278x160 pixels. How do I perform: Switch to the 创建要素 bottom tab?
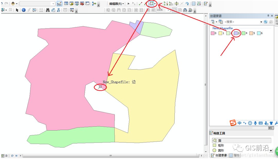tap(219, 155)
